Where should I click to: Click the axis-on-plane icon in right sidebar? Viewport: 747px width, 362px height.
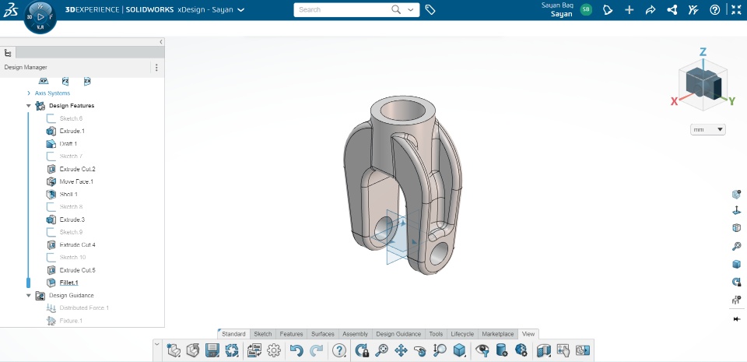pyautogui.click(x=737, y=210)
